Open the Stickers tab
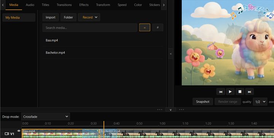This screenshot has width=274, height=138. [155, 5]
